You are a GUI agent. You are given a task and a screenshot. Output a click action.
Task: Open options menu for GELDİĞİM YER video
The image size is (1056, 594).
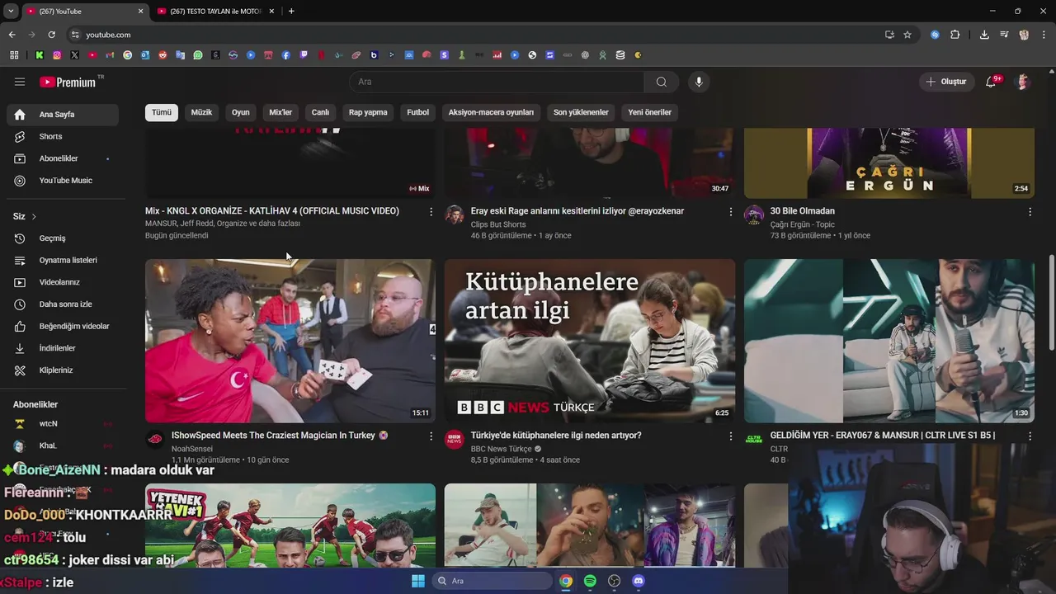tap(1030, 436)
